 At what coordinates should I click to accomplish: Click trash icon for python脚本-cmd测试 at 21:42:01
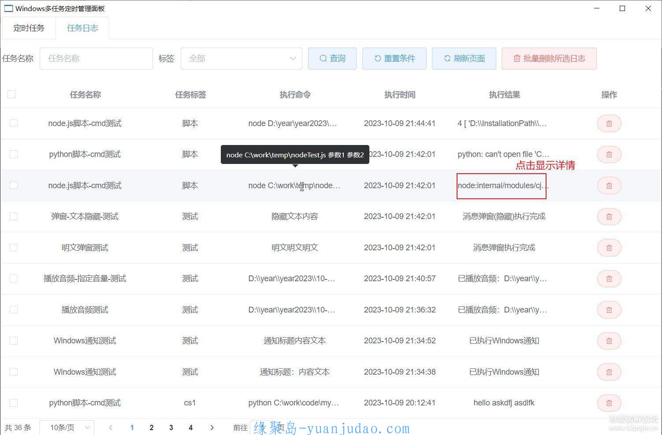coord(609,155)
